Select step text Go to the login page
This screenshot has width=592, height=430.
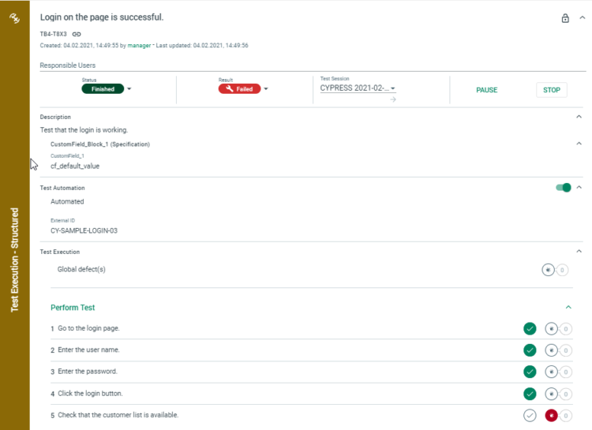pyautogui.click(x=88, y=328)
